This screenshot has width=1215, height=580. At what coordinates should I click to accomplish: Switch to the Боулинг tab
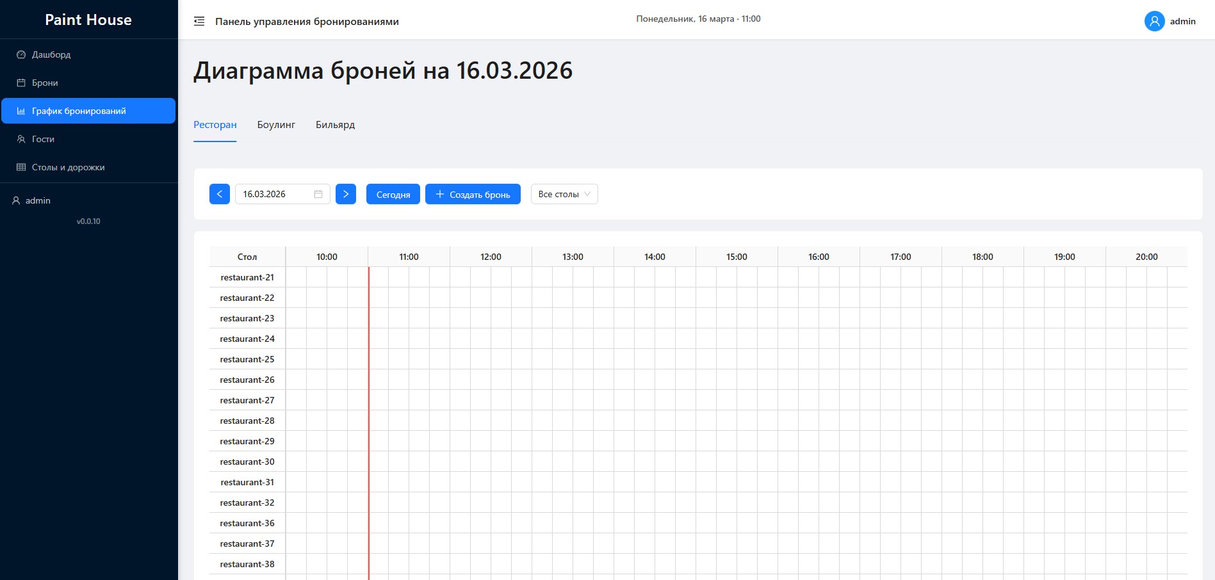tap(276, 125)
